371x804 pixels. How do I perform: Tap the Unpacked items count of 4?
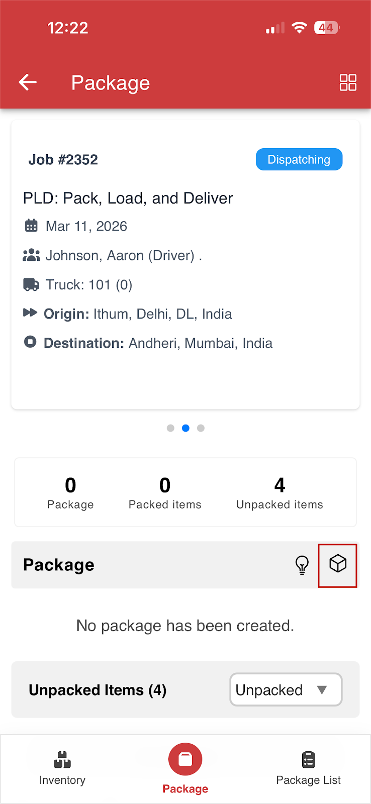(x=280, y=493)
